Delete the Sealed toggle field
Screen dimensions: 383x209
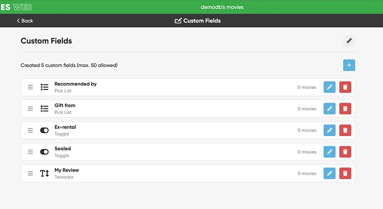point(345,152)
